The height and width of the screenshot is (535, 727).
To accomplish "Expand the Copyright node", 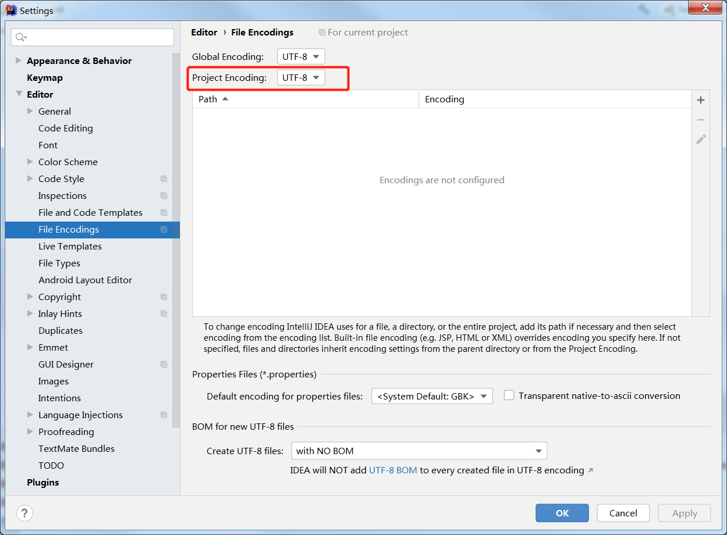I will pyautogui.click(x=30, y=297).
